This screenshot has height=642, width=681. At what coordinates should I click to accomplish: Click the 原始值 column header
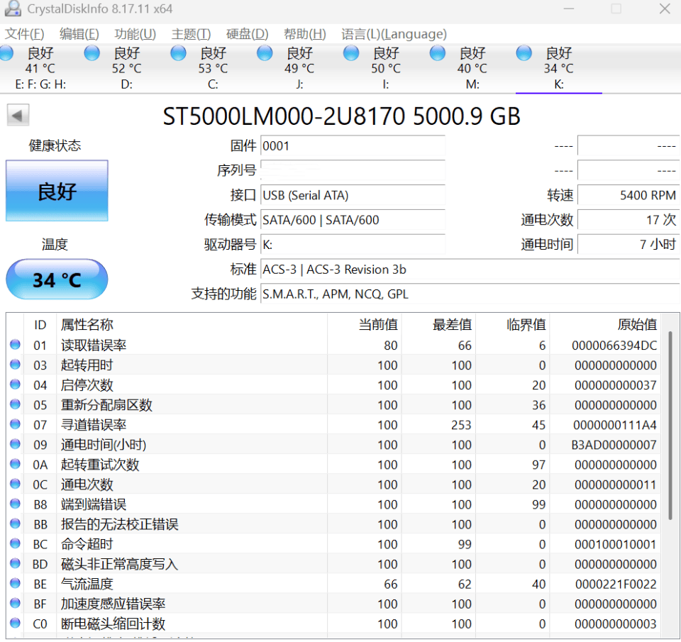point(605,324)
